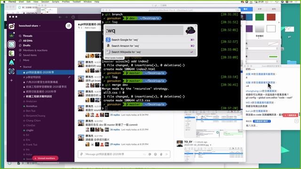Click the send arrow in message box
Image resolution: width=301 pixels, height=169 pixels.
(x=166, y=154)
